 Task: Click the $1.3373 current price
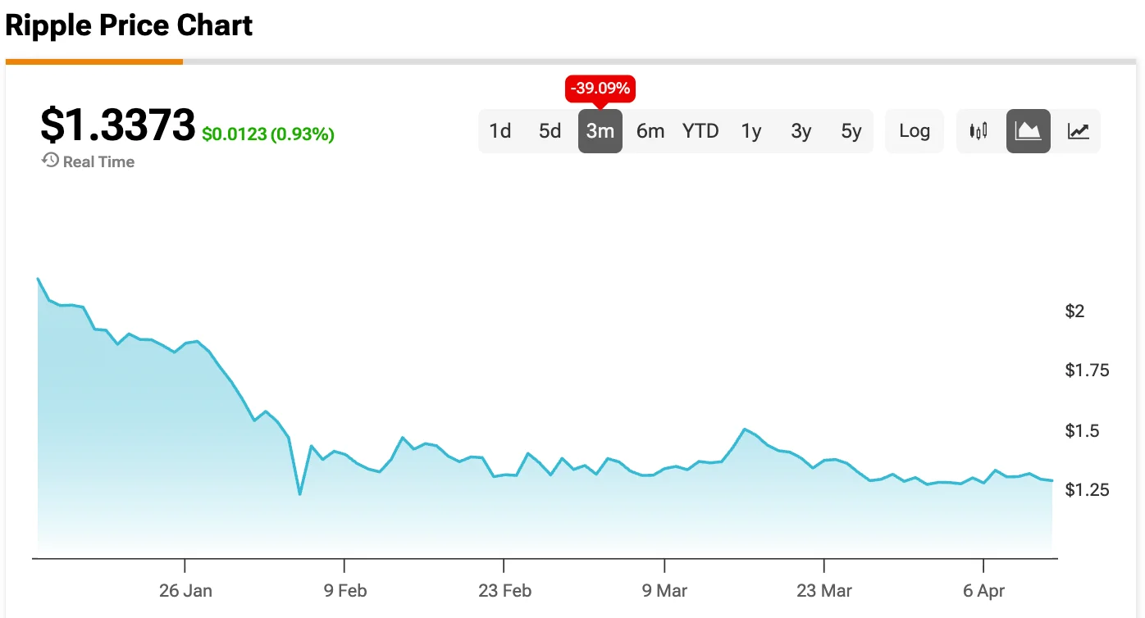click(x=117, y=126)
